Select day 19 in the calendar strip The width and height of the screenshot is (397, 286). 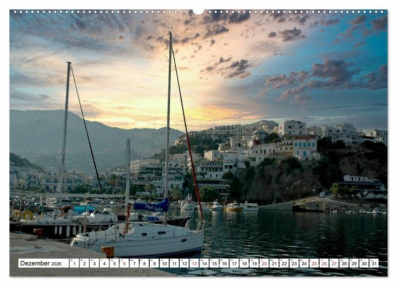[x=254, y=263]
